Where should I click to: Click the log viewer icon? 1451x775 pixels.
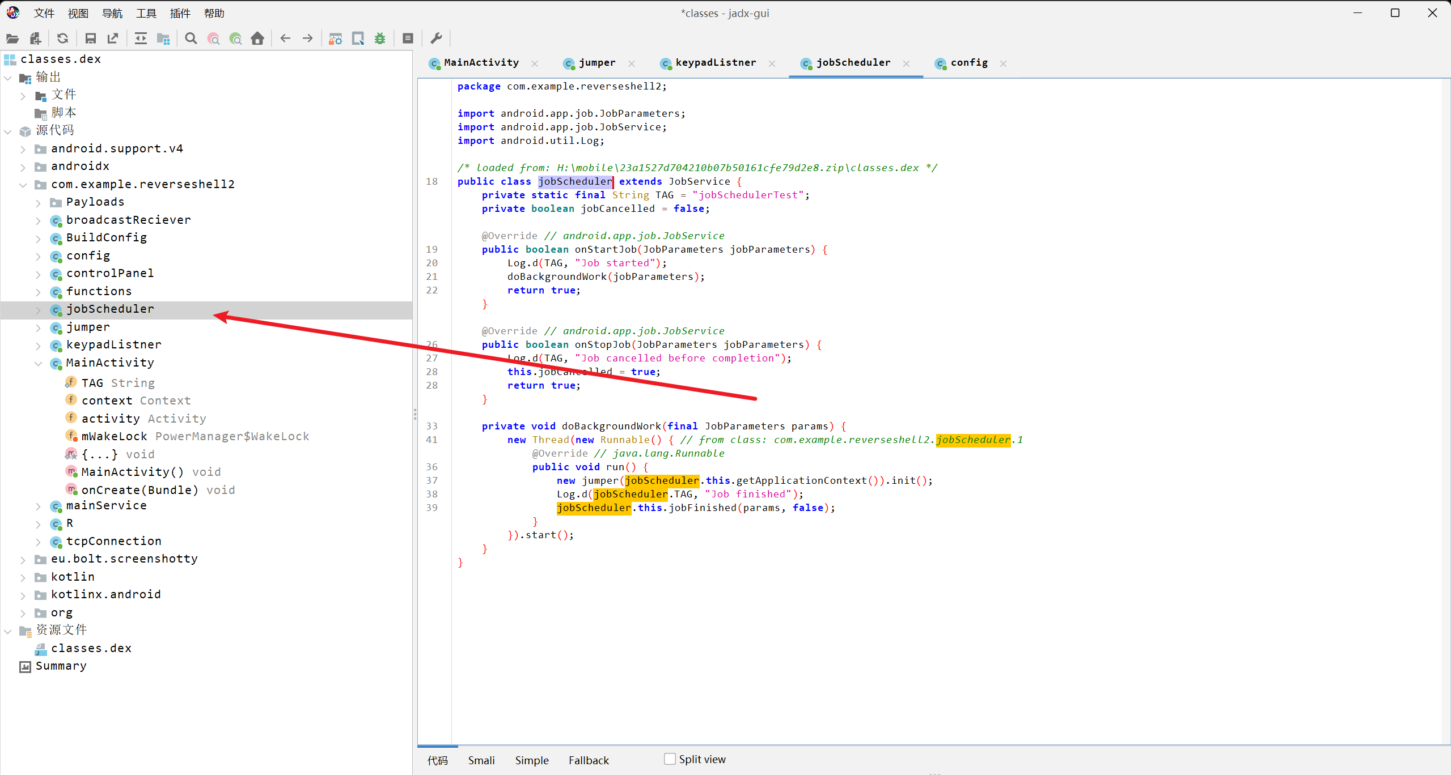click(408, 39)
